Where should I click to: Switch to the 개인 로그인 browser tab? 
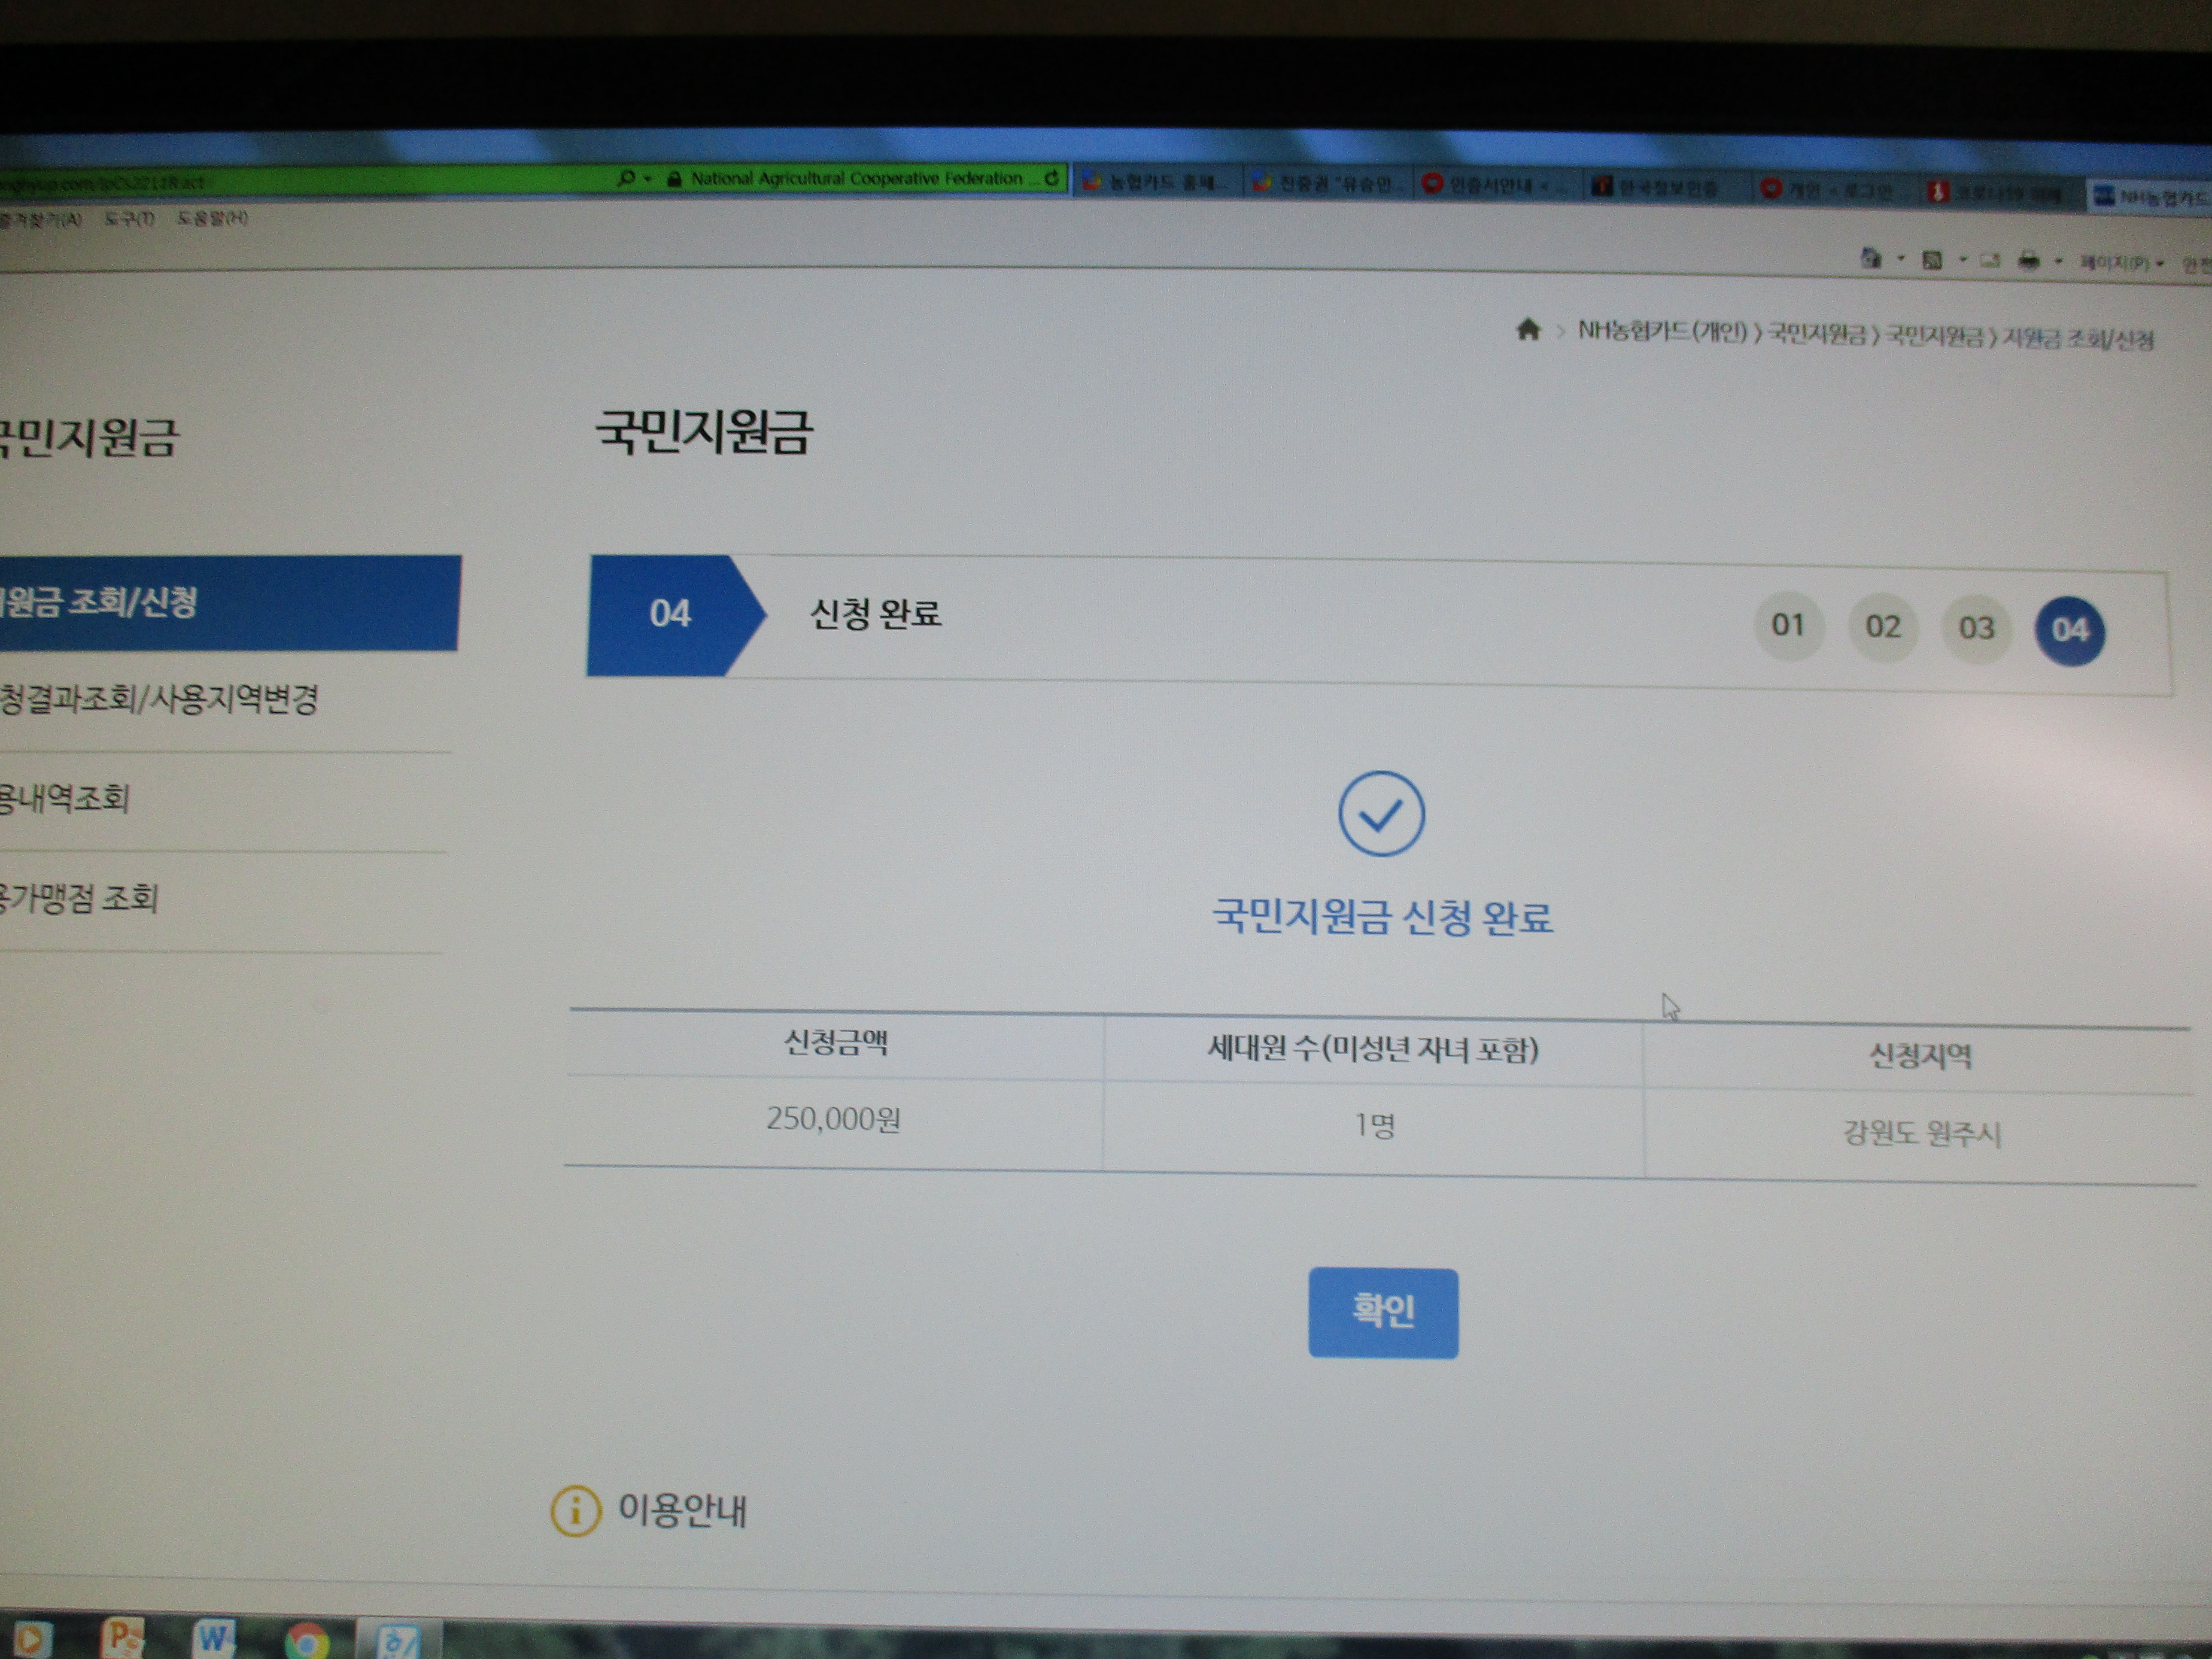[x=1835, y=190]
